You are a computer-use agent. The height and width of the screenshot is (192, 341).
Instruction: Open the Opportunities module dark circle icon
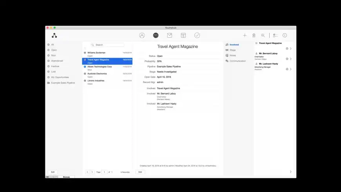pyautogui.click(x=156, y=35)
